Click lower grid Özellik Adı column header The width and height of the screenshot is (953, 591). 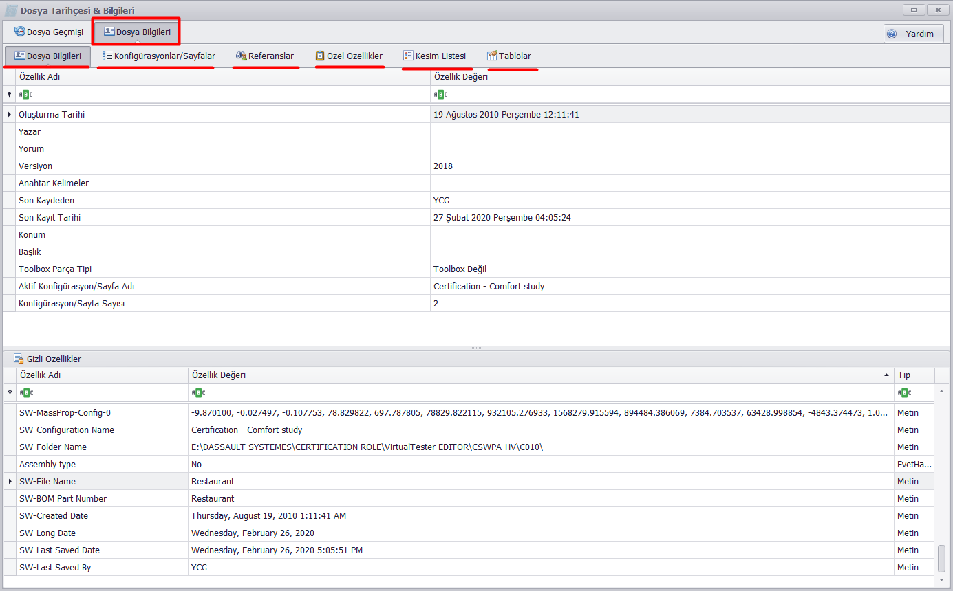[102, 375]
